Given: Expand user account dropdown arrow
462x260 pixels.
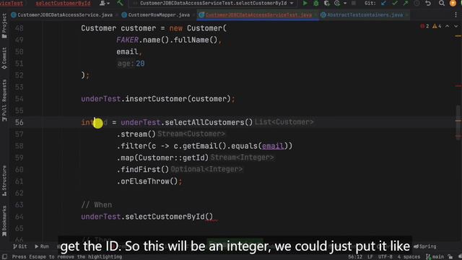Looking at the screenshot, I should (x=108, y=3).
